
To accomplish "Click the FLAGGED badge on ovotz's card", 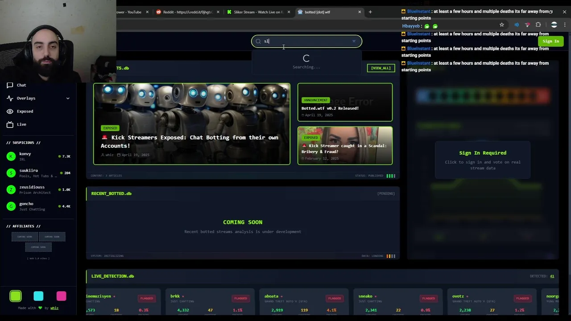I will 523,298.
